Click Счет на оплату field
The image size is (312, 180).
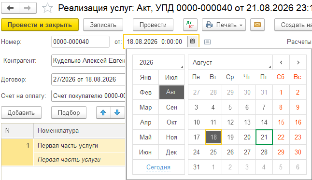tap(88, 96)
